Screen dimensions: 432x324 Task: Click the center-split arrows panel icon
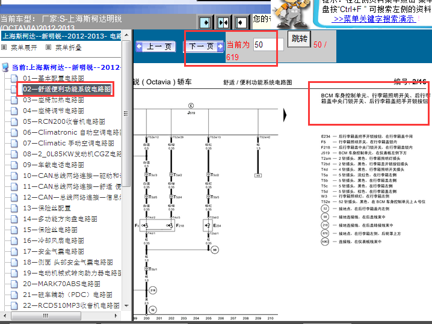tap(223, 23)
